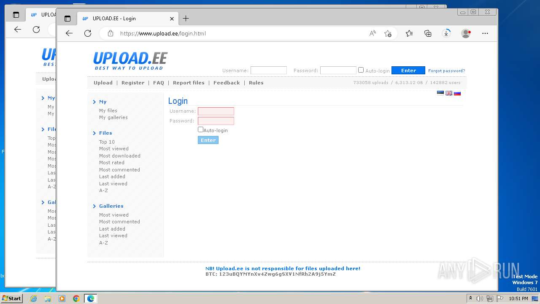This screenshot has width=540, height=304.
Task: Open Files Most commented link
Action: pos(119,170)
